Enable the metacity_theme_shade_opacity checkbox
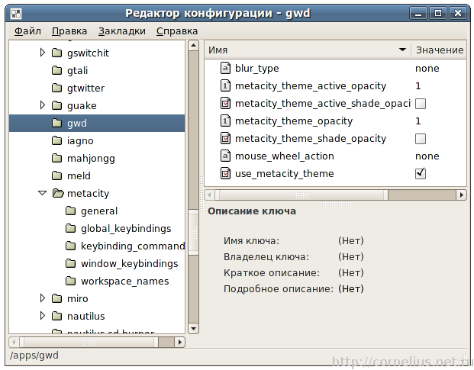 click(x=421, y=139)
